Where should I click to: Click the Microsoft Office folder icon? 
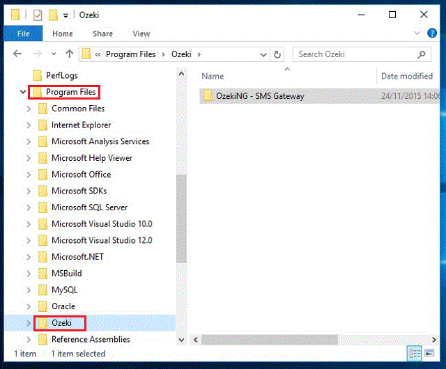(x=43, y=175)
